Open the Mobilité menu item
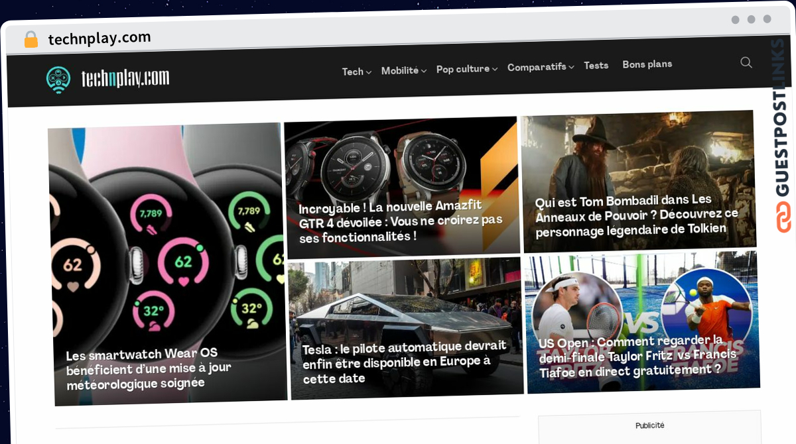Screen dimensions: 796x444 click(400, 70)
